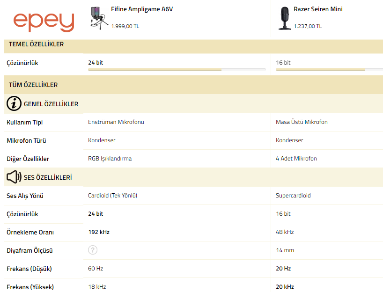The width and height of the screenshot is (383, 292).
Task: Click the Diyafram Ölçüsü question mark icon
Action: [93, 250]
